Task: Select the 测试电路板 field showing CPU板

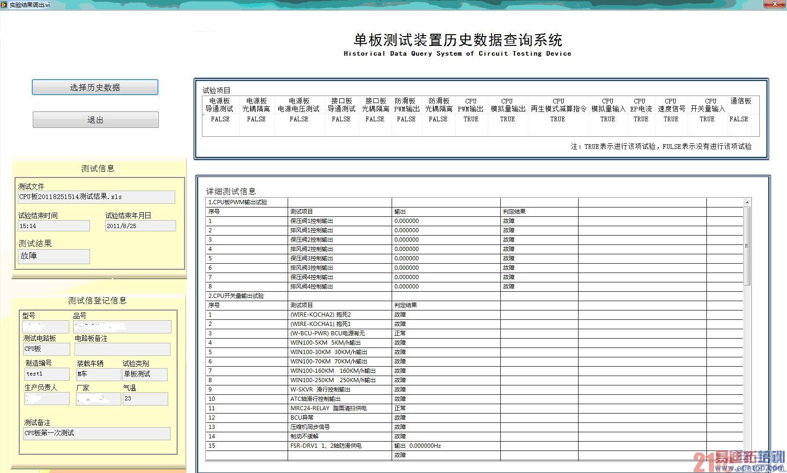Action: pos(46,349)
